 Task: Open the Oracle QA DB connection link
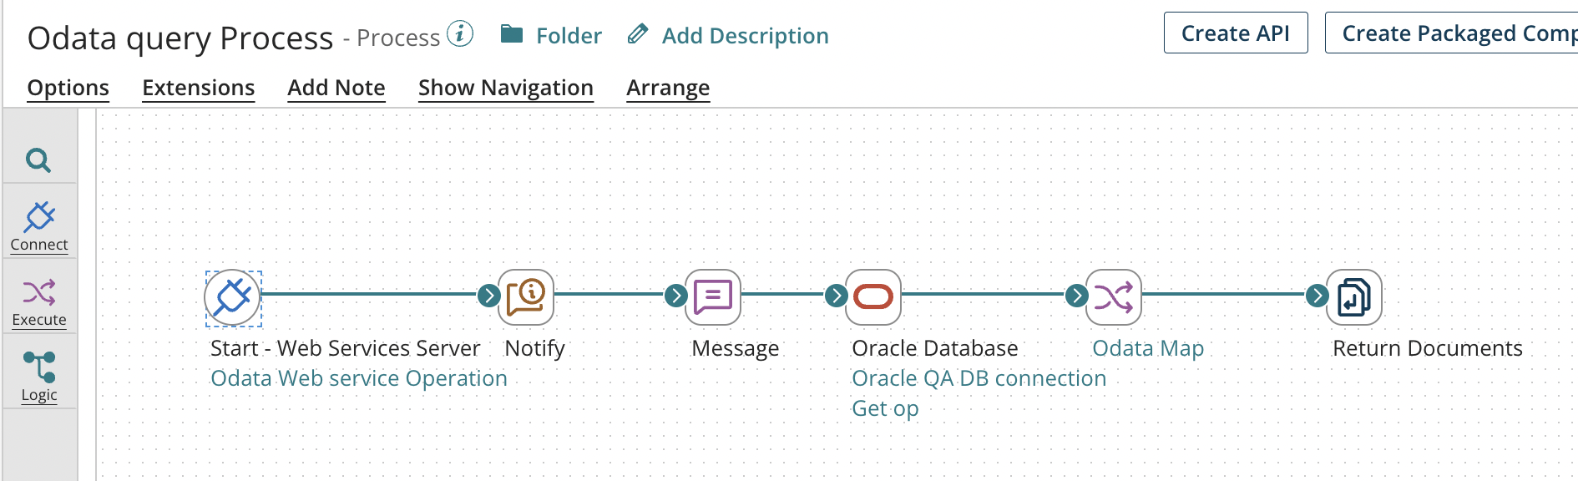pyautogui.click(x=978, y=377)
